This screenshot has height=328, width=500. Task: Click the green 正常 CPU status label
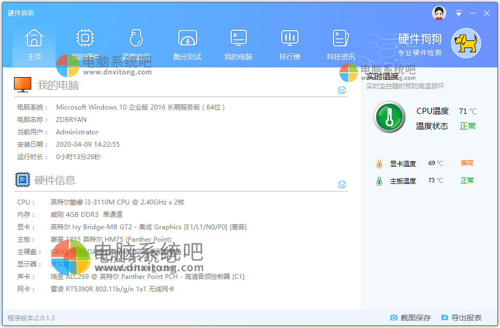pyautogui.click(x=467, y=126)
